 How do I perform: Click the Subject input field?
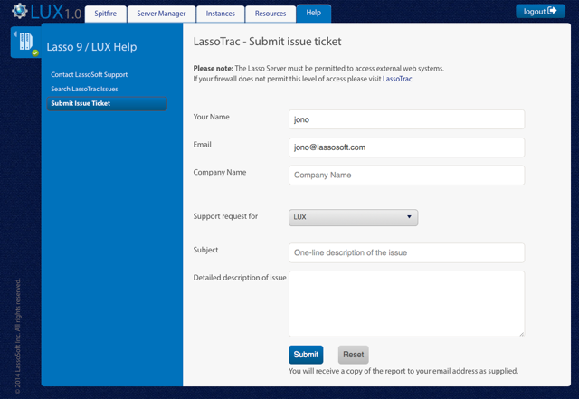(406, 252)
